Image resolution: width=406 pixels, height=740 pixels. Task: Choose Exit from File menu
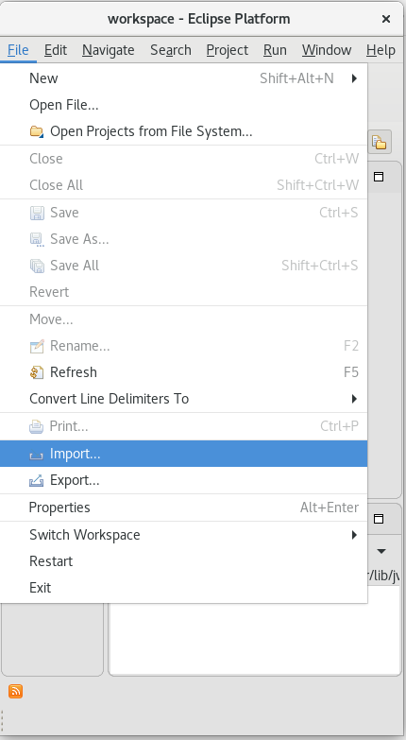click(x=183, y=588)
